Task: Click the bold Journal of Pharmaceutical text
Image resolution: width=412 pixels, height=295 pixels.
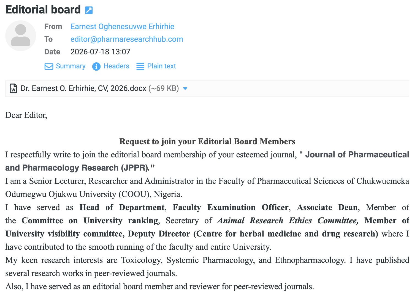Action: click(x=357, y=155)
